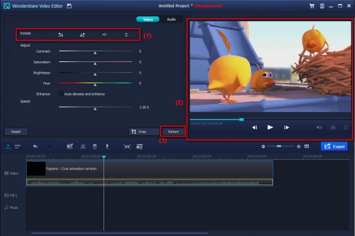Adjust the Contrast slider handle
The width and height of the screenshot is (355, 236).
(95, 53)
